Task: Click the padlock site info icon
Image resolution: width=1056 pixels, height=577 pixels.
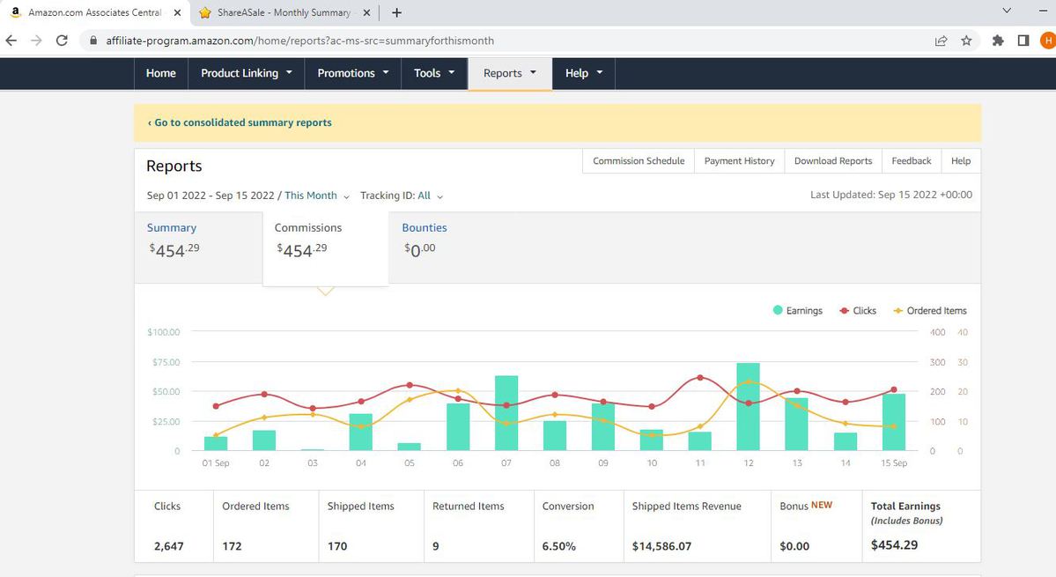Action: tap(93, 41)
